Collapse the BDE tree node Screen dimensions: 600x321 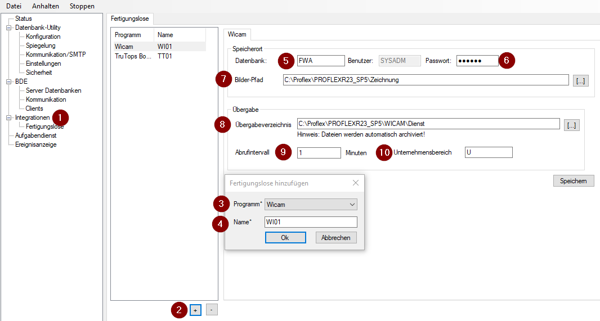[8, 82]
